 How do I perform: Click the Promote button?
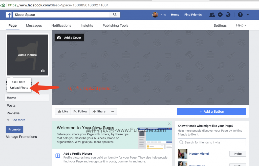click(x=14, y=130)
